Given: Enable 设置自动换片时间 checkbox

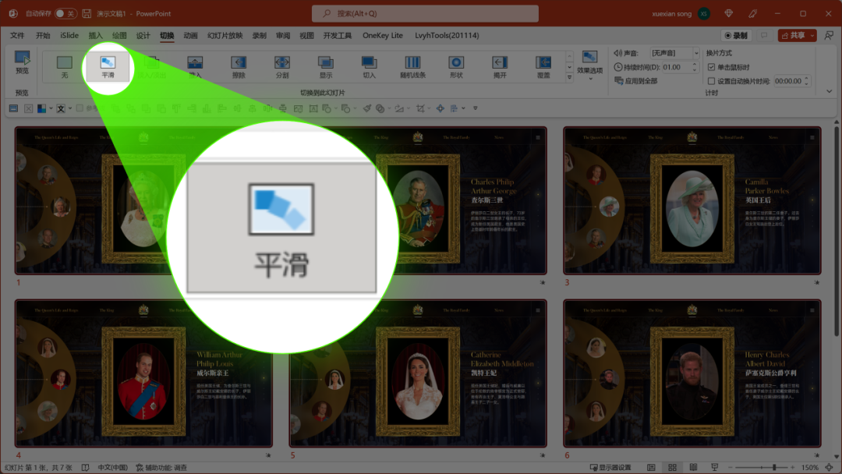Looking at the screenshot, I should tap(711, 81).
